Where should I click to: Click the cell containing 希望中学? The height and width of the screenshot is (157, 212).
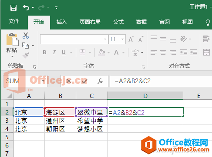(91, 121)
